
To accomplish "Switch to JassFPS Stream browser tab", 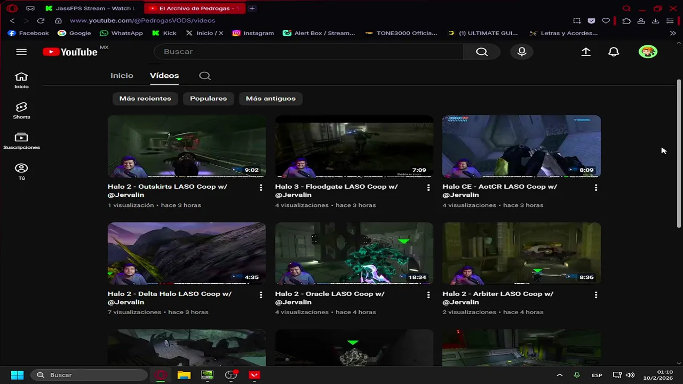I will click(x=91, y=8).
